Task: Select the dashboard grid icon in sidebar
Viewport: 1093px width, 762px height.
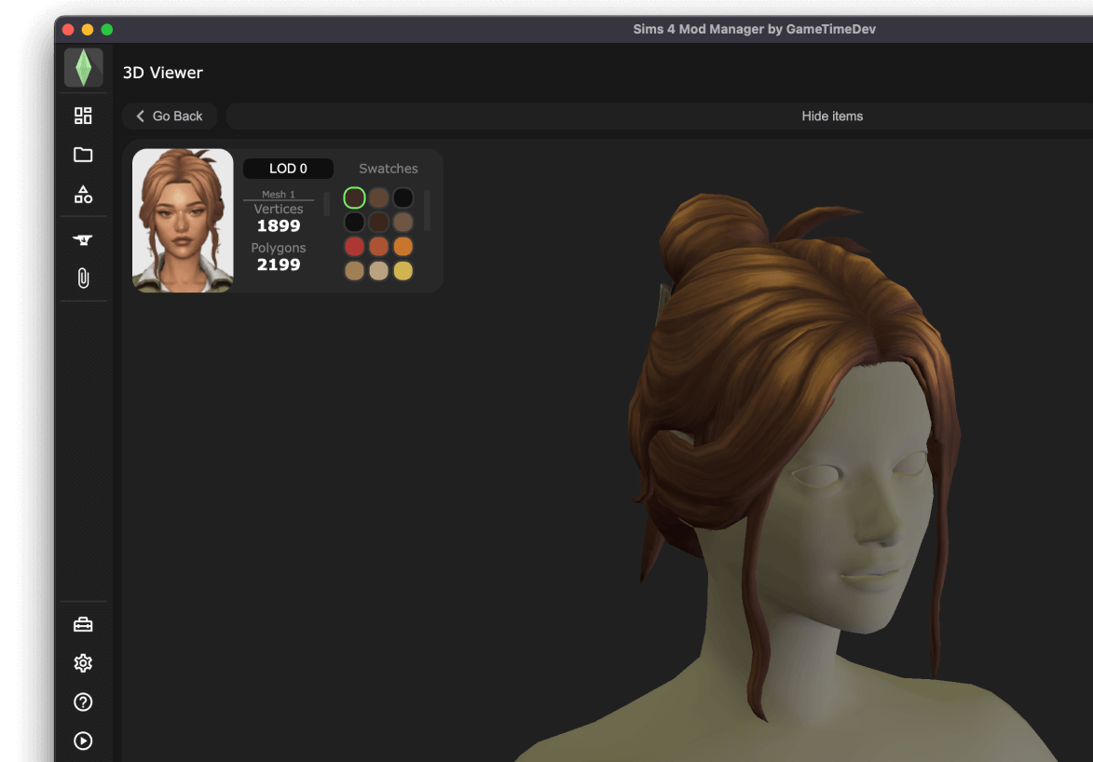Action: [x=83, y=115]
